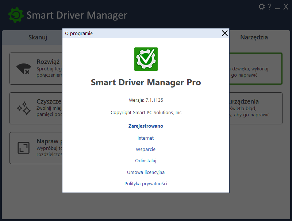Click the sparkle cleanup icon in Czyszczenie card

[x=24, y=108]
